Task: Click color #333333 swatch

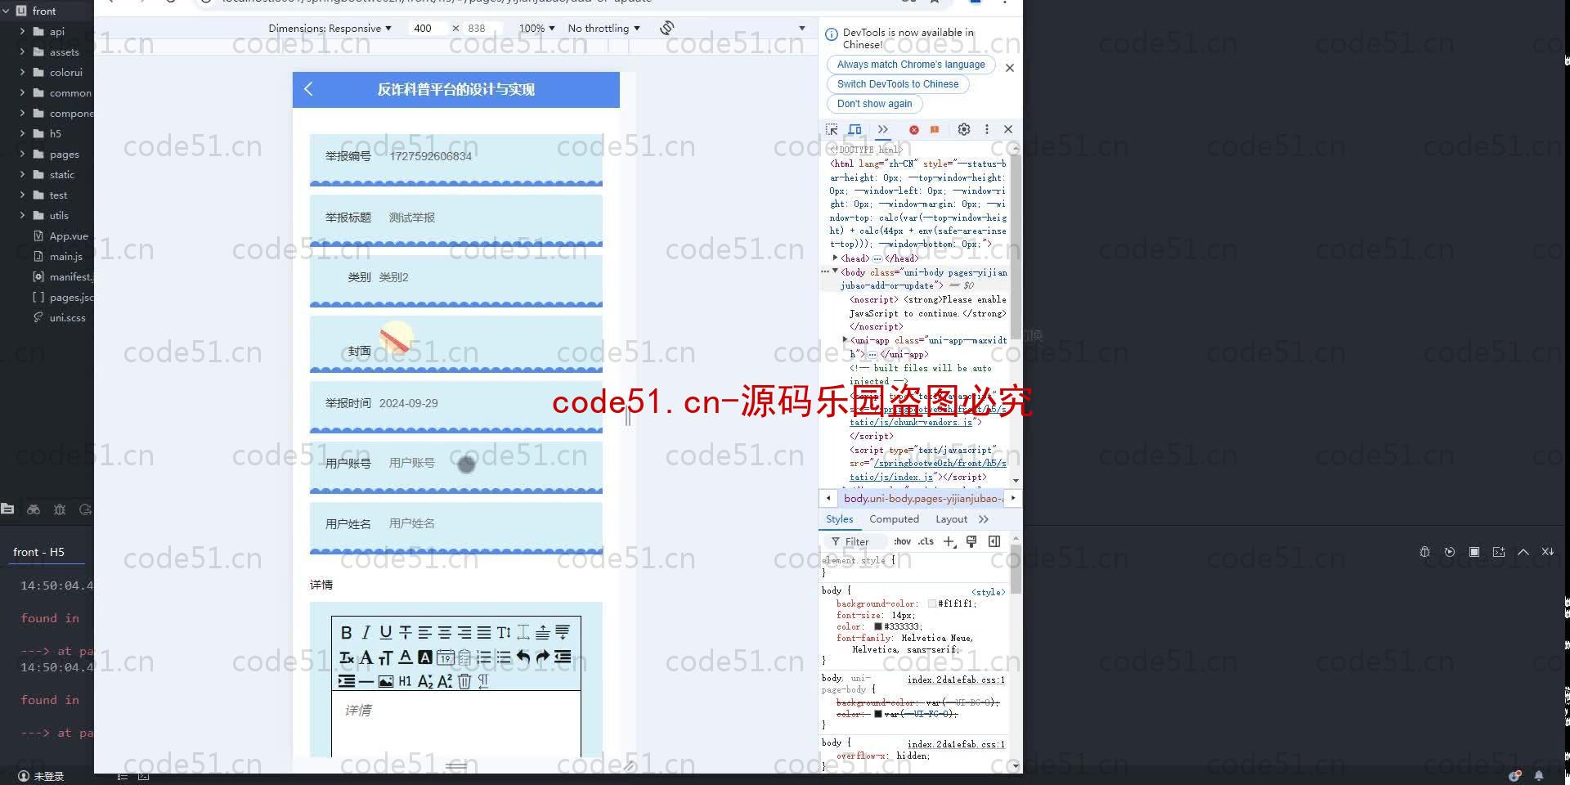Action: [878, 626]
